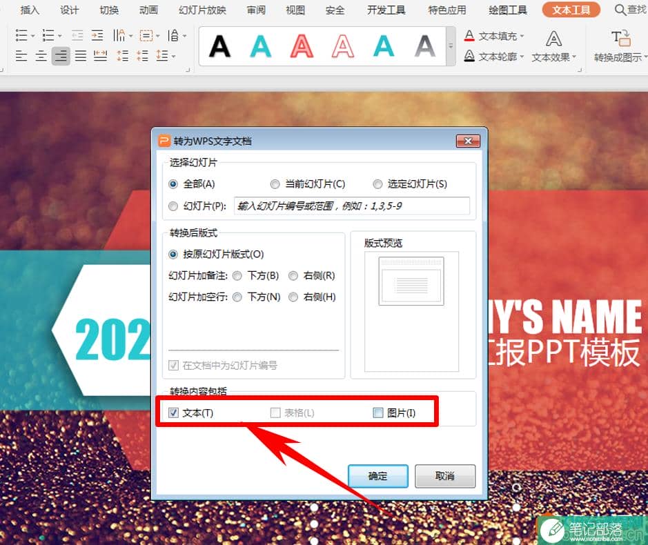
Task: Confirm the dialog with 确定
Action: tap(377, 476)
